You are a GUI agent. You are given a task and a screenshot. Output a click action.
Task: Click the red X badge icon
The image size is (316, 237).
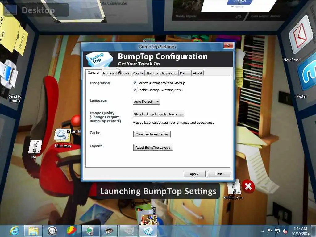tap(248, 186)
